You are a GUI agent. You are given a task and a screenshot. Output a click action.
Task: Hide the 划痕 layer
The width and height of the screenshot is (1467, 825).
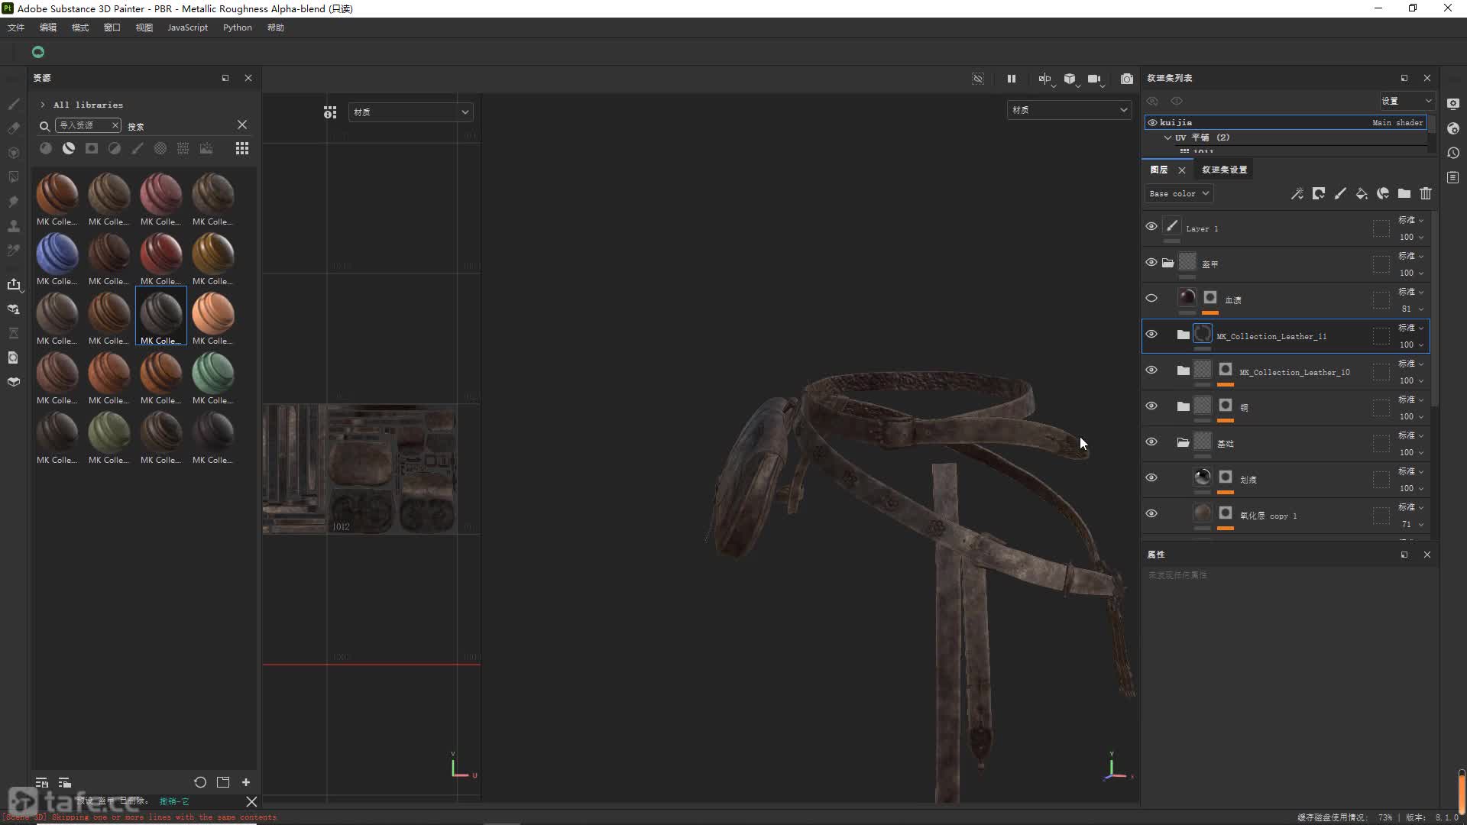click(x=1151, y=477)
